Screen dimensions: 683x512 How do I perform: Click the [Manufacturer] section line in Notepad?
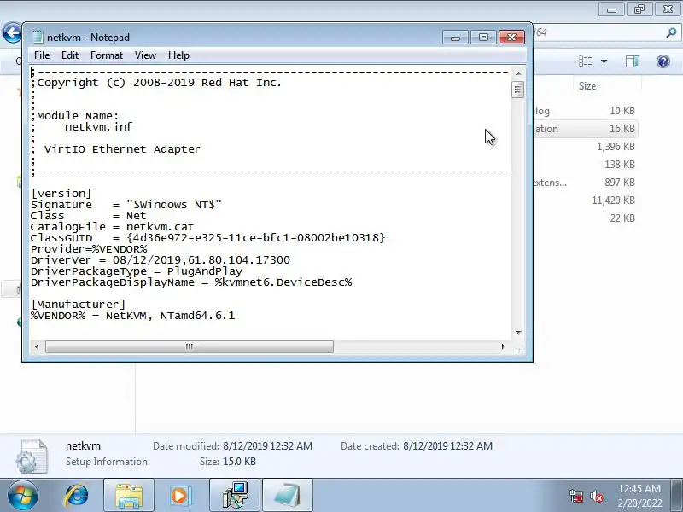tap(78, 305)
